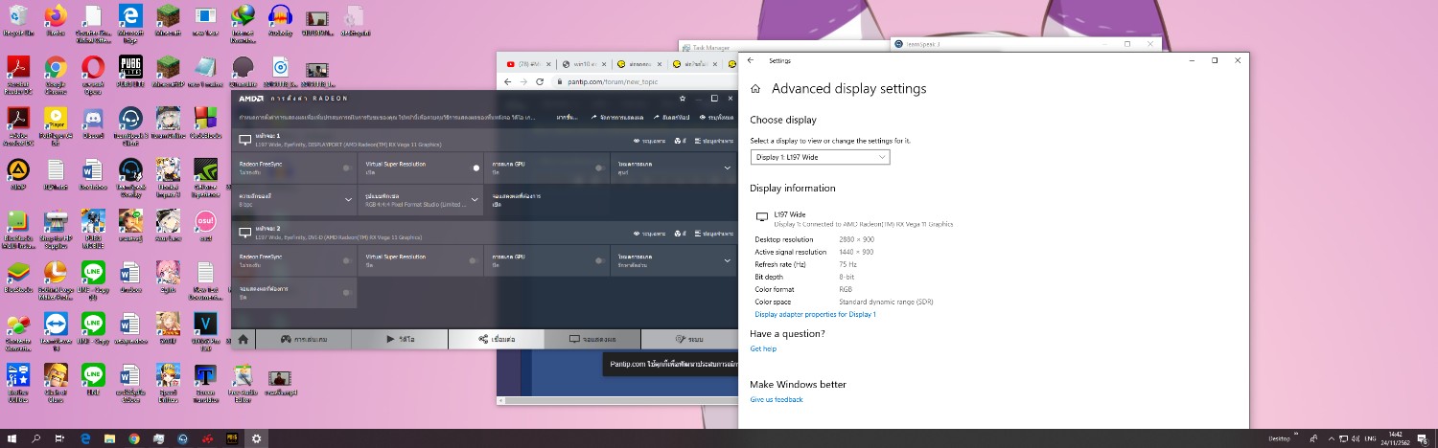Open the Radeon home icon tab

click(x=244, y=339)
